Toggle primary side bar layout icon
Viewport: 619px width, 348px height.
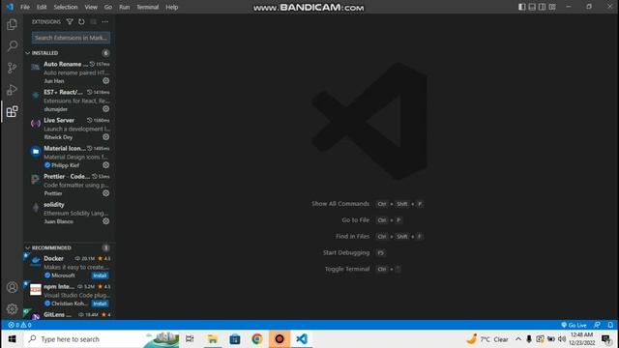click(x=522, y=7)
